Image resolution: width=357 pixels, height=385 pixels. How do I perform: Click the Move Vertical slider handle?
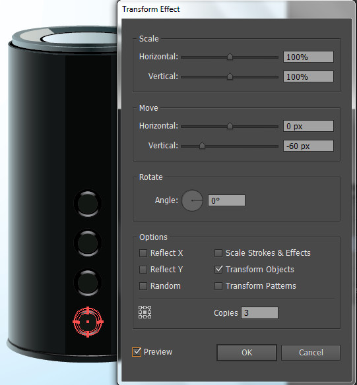click(x=202, y=146)
